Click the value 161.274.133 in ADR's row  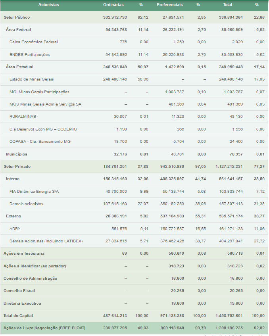(231, 229)
